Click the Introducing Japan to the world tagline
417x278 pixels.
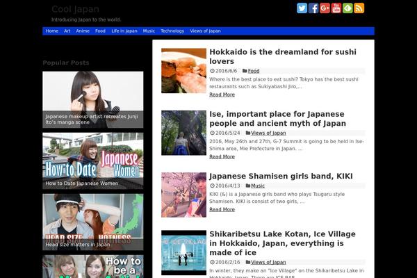tap(86, 19)
